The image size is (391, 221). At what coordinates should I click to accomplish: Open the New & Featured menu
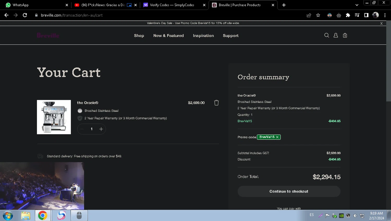pos(168,36)
